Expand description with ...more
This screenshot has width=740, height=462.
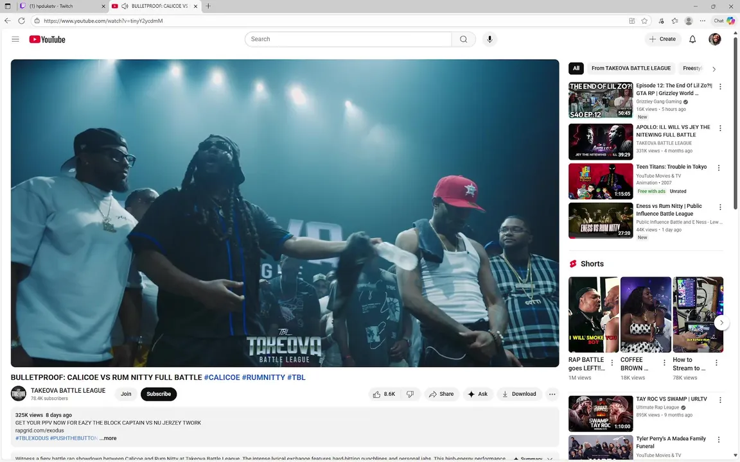coord(108,438)
